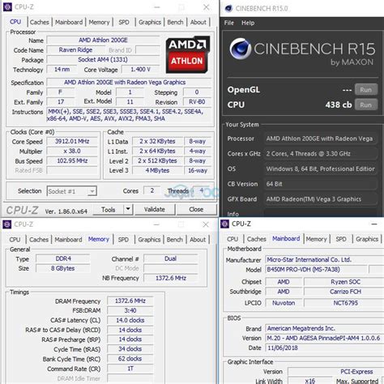
Task: Click the 'Raven Ridge' Code Name value
Action: point(75,50)
